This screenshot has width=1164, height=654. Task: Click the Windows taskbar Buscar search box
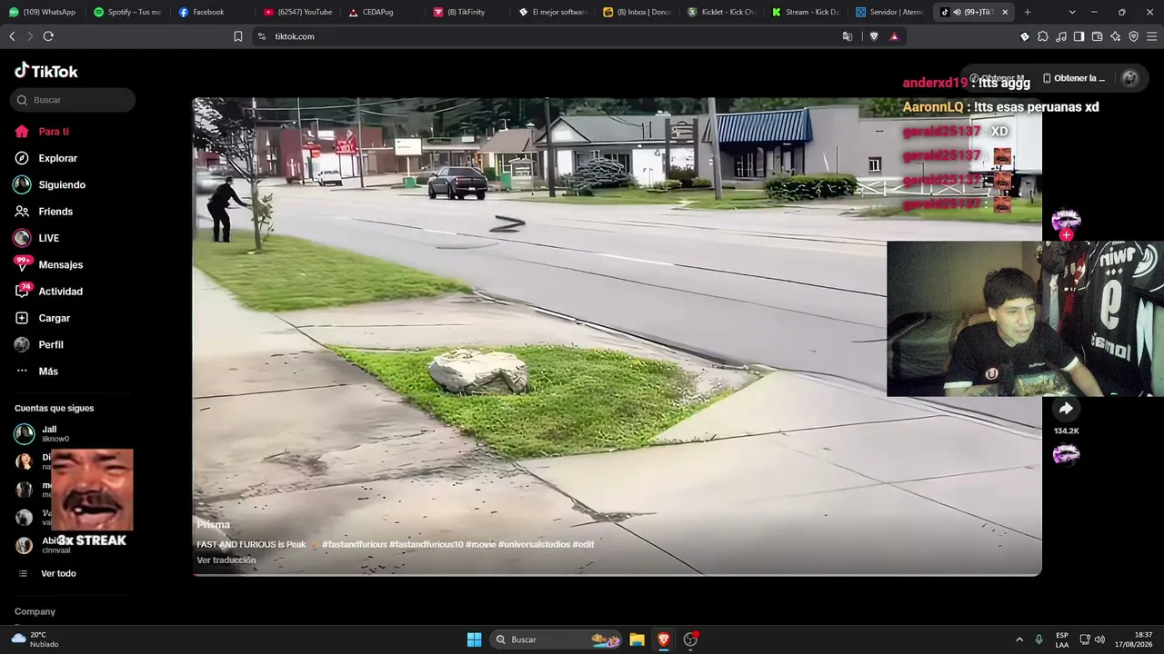coord(557,639)
